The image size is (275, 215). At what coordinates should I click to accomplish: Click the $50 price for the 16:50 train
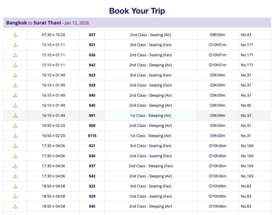pos(92,126)
